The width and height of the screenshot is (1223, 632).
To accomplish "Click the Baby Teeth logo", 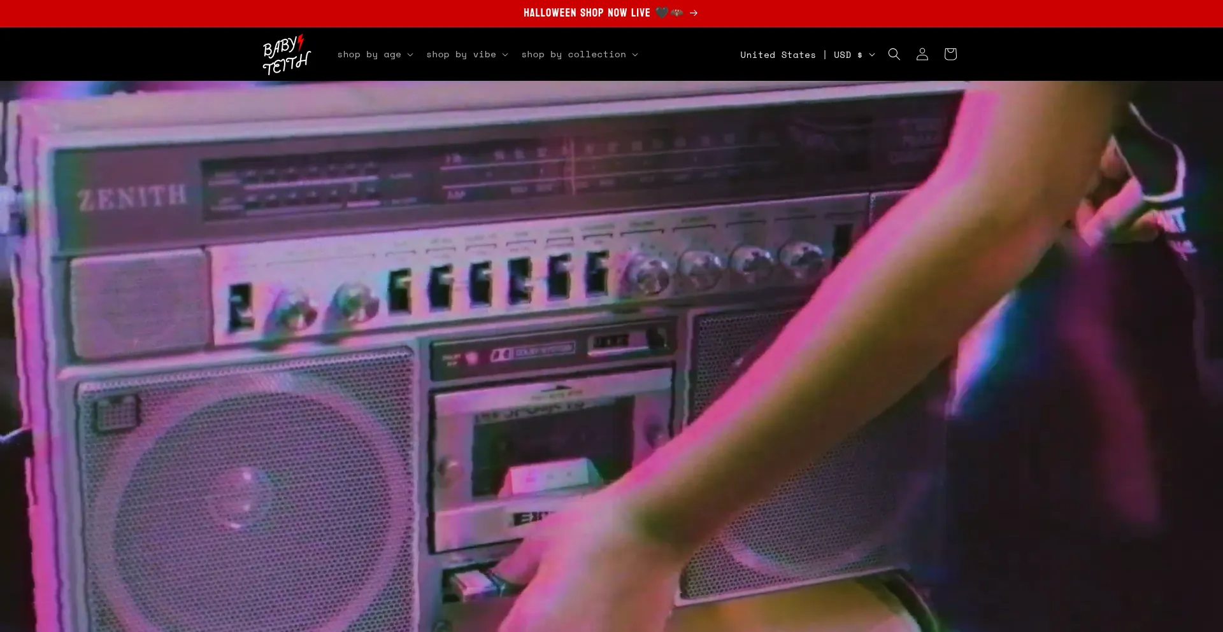I will (287, 54).
